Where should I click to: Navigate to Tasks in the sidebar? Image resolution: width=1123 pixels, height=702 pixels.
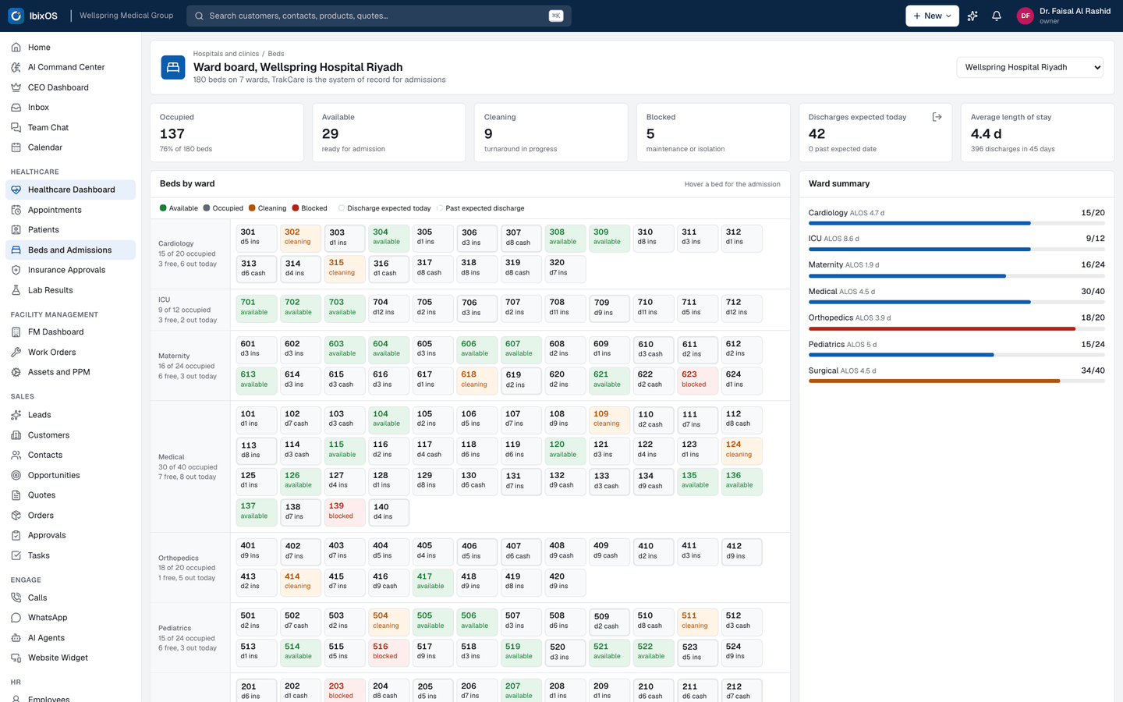point(70,555)
